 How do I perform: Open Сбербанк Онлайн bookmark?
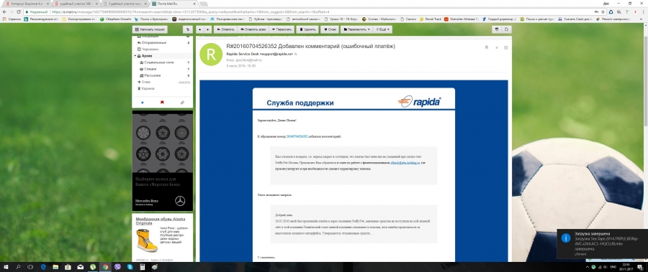(x=116, y=19)
